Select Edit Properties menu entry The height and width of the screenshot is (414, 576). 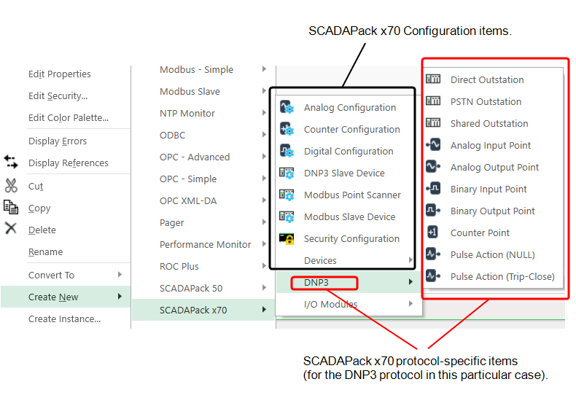(60, 74)
